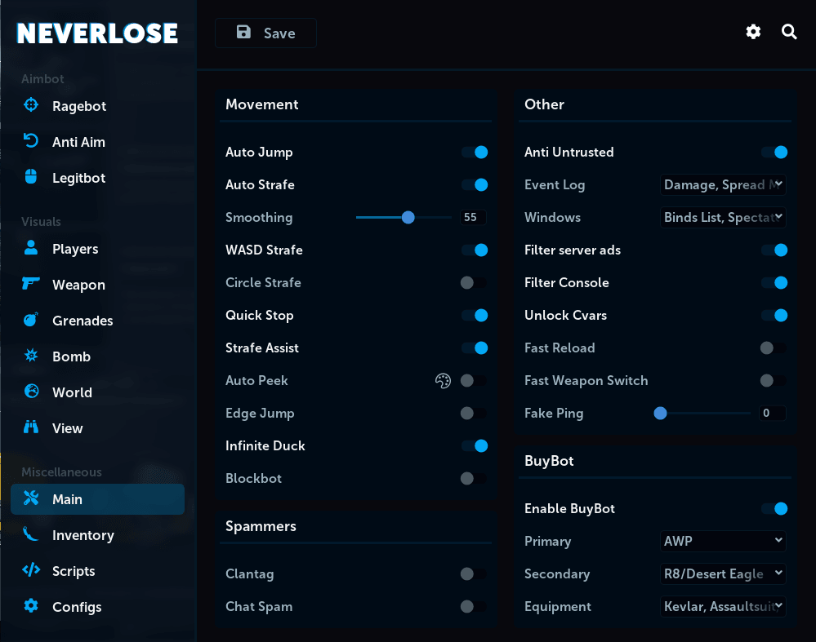Disable Filter Console toggle
The width and height of the screenshot is (816, 642).
pyautogui.click(x=774, y=283)
